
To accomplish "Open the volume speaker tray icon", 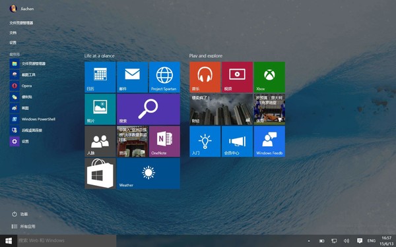I will tap(346, 241).
